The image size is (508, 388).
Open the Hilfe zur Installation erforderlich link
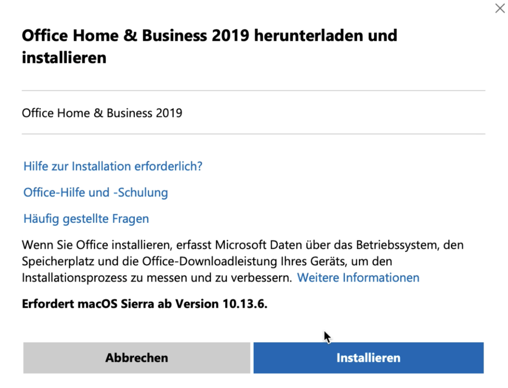pos(112,166)
